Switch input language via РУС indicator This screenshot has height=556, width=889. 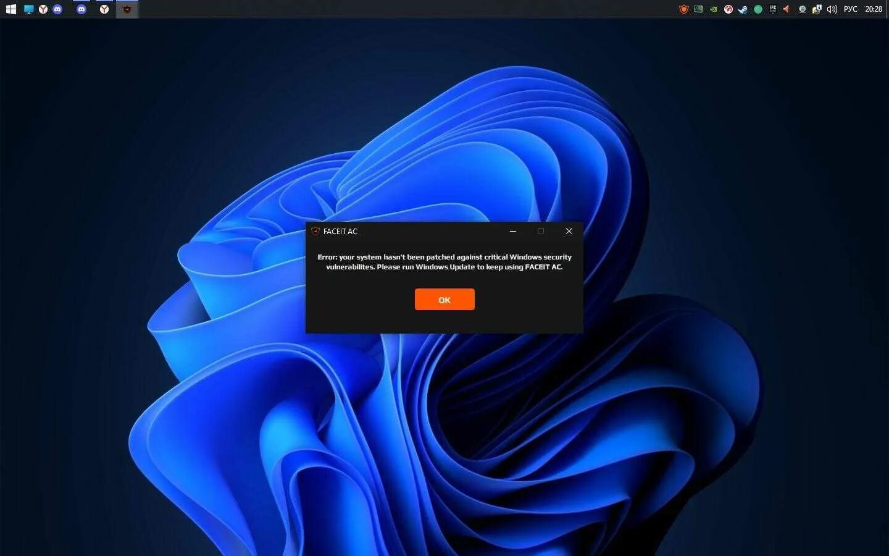coord(850,9)
